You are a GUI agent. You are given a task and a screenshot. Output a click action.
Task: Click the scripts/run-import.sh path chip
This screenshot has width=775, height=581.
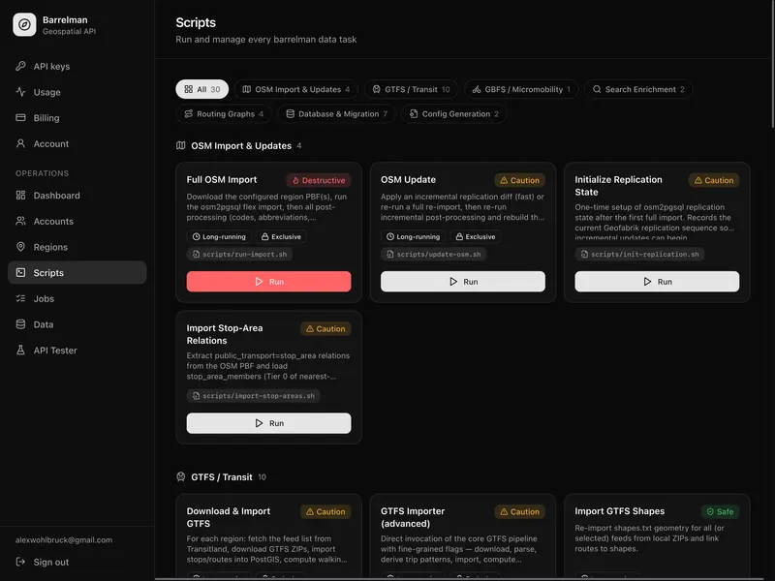point(239,254)
